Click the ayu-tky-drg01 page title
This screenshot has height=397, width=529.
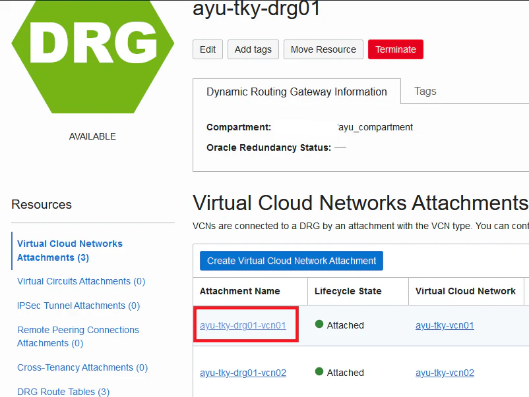point(256,9)
